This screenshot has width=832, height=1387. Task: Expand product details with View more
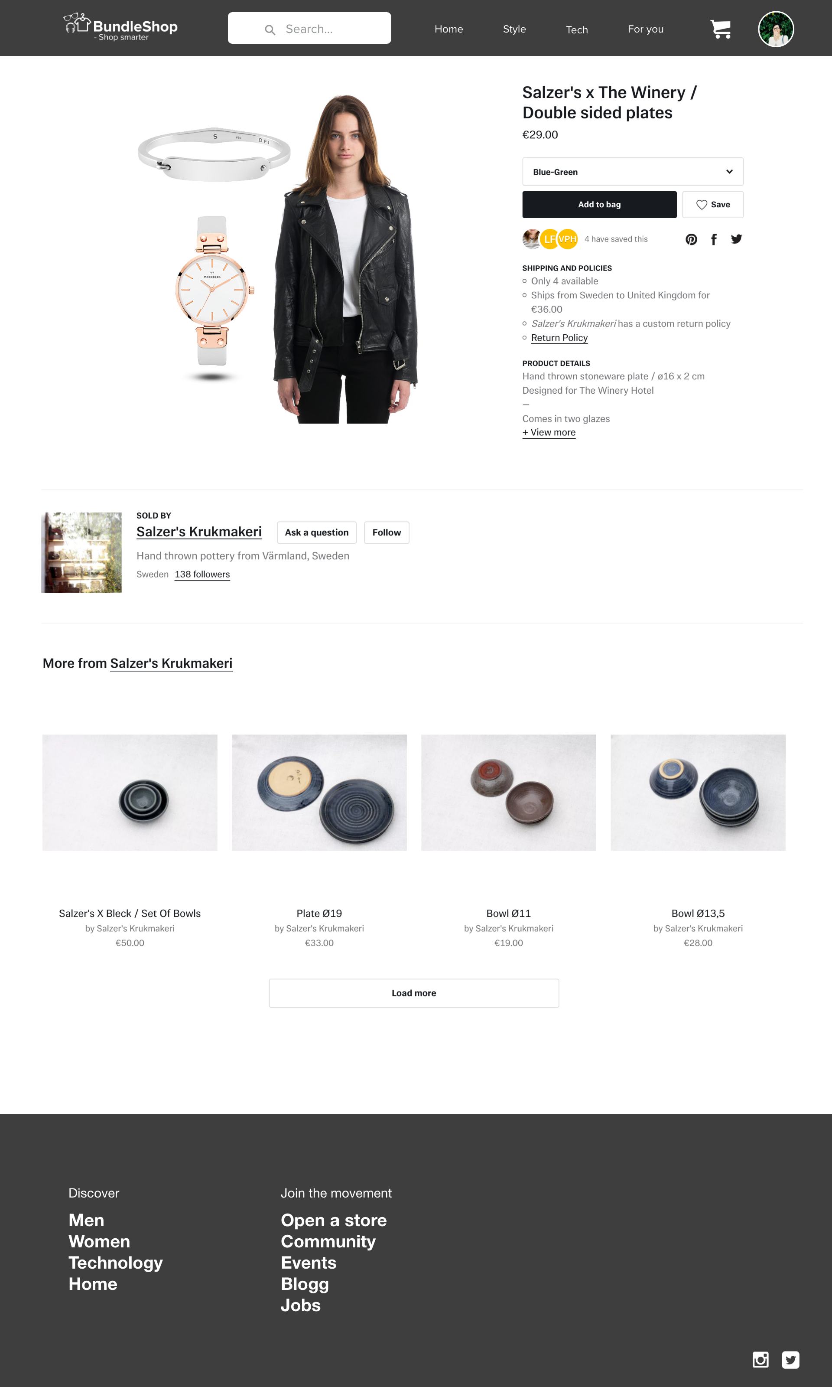[x=549, y=432]
